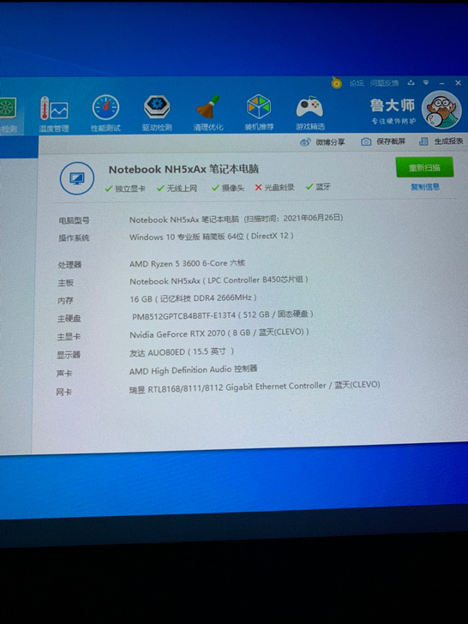
Task: Open the hardware check tab icon
Action: [8, 108]
